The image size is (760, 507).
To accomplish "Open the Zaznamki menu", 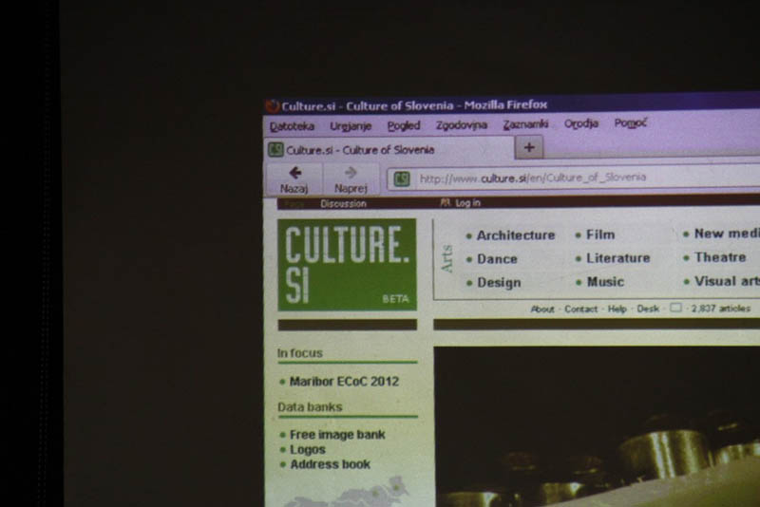I will pos(525,124).
